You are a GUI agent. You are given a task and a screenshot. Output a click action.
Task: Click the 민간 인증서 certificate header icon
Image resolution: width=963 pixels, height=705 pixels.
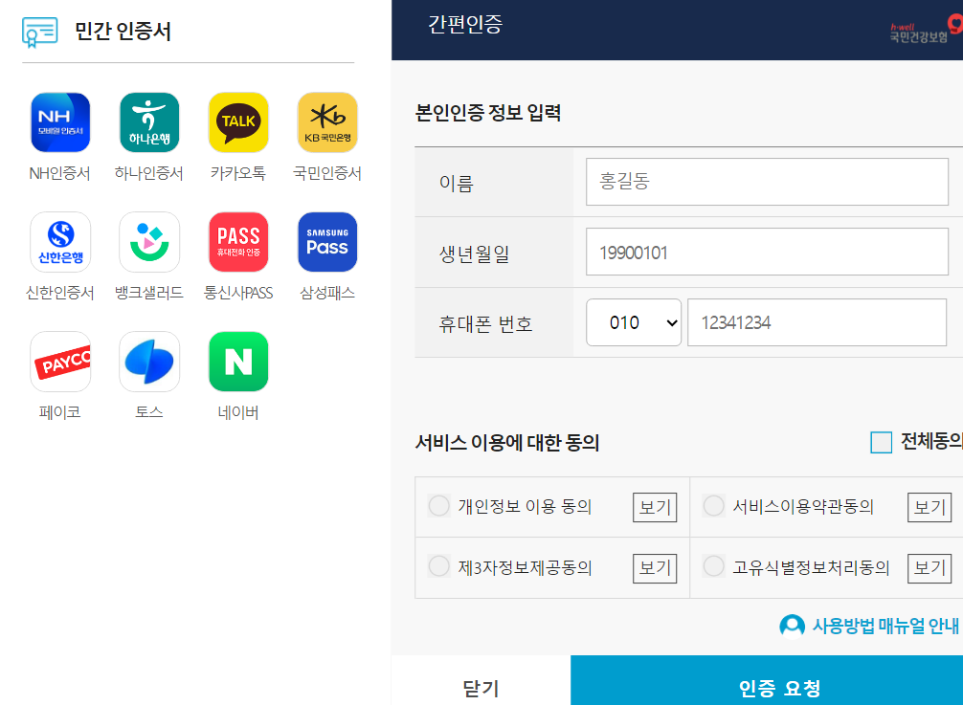click(40, 32)
